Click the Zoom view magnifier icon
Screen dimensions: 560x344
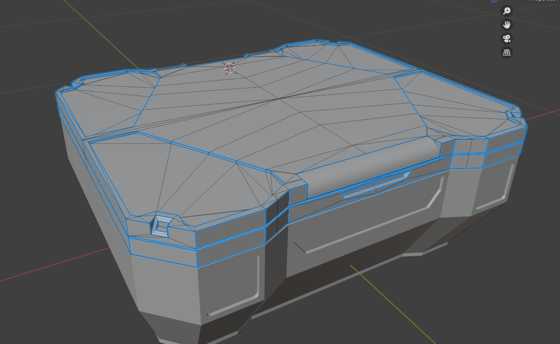click(507, 11)
